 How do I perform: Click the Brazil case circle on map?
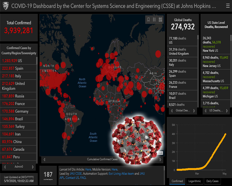point(74,119)
